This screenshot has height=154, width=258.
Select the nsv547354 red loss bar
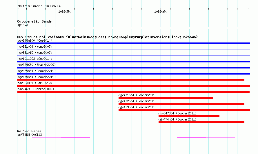coord(189,116)
